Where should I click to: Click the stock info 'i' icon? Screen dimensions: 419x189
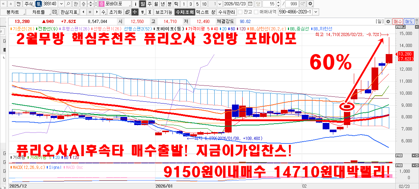(x=136, y=4)
